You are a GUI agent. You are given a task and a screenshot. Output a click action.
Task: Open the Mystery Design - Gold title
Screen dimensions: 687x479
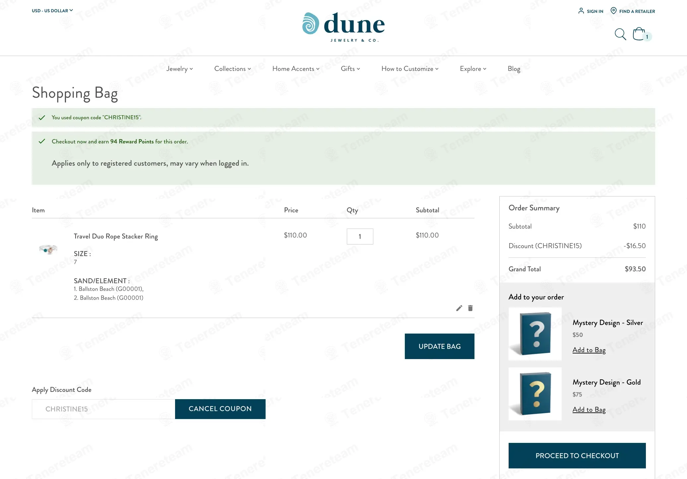(x=606, y=382)
